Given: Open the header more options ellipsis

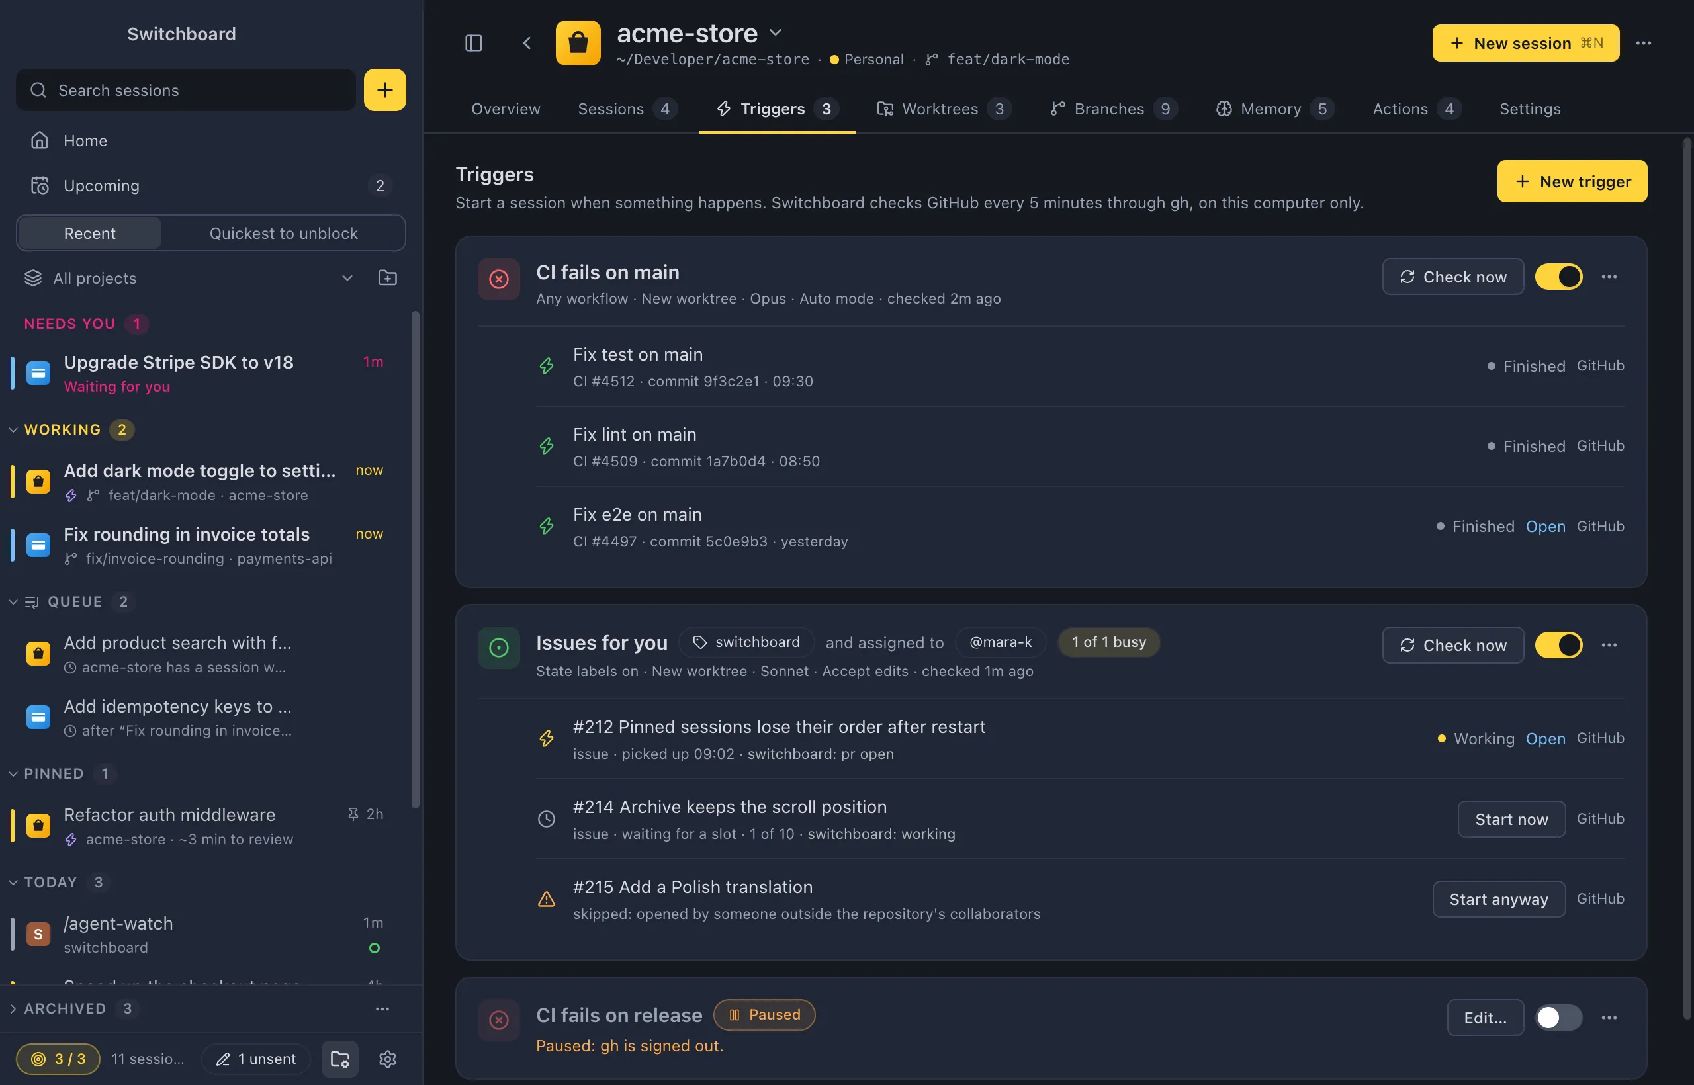Looking at the screenshot, I should click(1643, 43).
